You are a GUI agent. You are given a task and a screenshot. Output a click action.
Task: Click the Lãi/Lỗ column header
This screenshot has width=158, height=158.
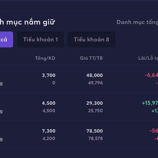click(x=148, y=58)
